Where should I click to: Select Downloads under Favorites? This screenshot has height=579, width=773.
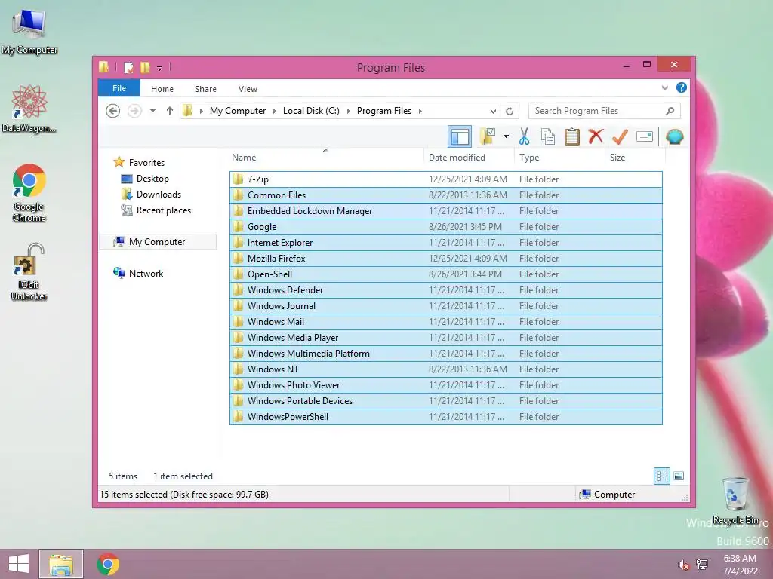click(159, 195)
